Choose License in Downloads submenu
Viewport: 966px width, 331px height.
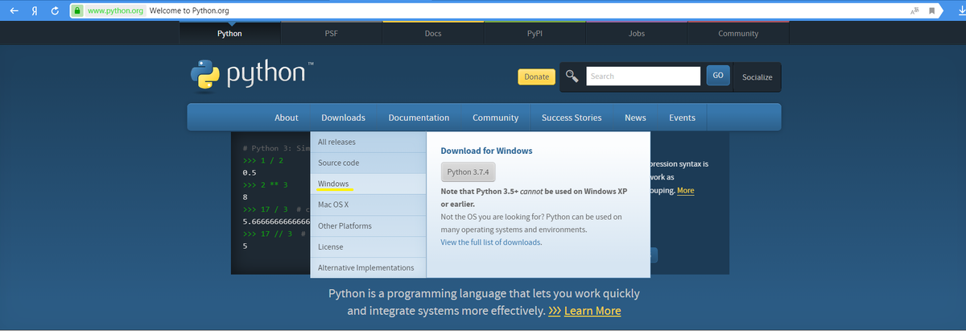click(x=368, y=246)
